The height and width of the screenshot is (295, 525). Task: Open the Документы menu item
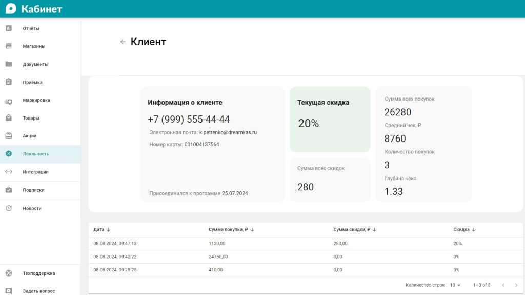tap(40, 64)
